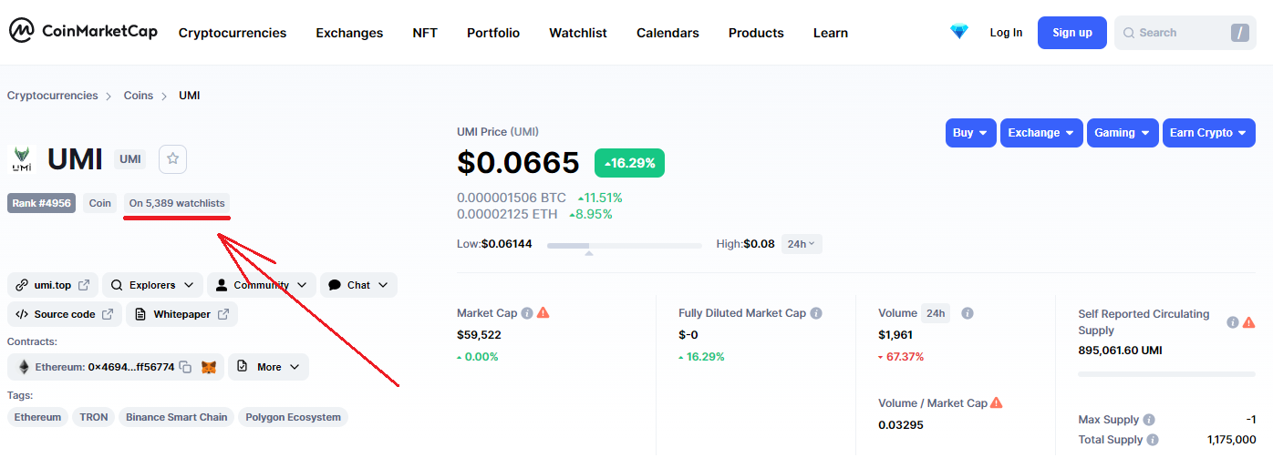
Task: Open the Exchange dropdown
Action: (x=1041, y=133)
